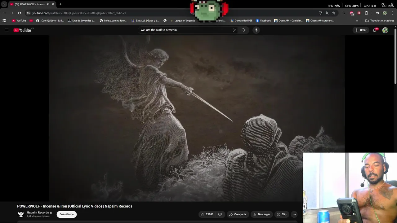Open the YouTube bookmark

point(19,21)
